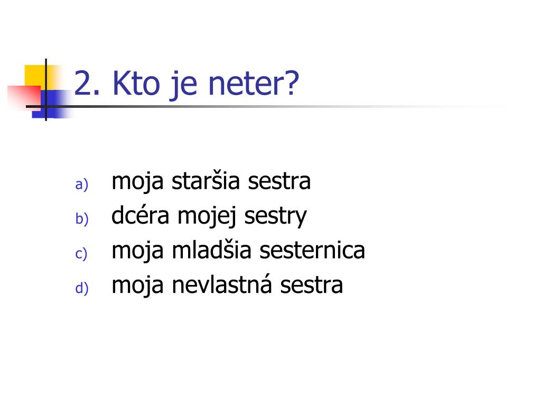Select answer "moja staršia sestra"
Image resolution: width=541 pixels, height=406 pixels.
[211, 181]
